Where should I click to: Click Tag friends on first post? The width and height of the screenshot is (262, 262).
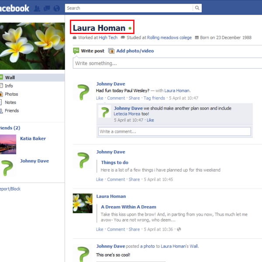(x=154, y=98)
